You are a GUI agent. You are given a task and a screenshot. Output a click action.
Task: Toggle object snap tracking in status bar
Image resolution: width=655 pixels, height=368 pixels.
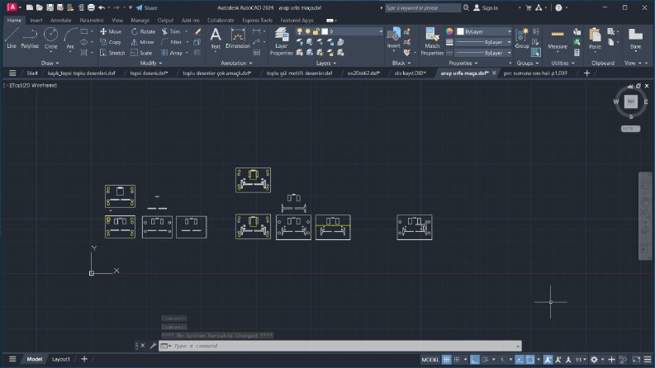(520, 359)
